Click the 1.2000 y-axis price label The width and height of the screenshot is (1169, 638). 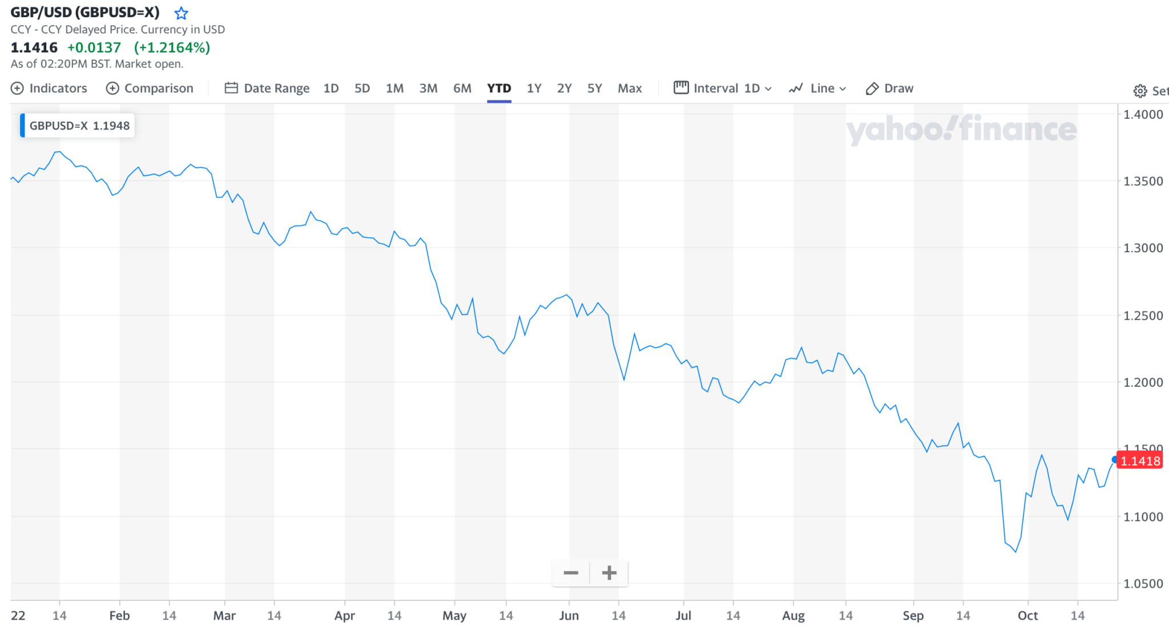[1143, 382]
